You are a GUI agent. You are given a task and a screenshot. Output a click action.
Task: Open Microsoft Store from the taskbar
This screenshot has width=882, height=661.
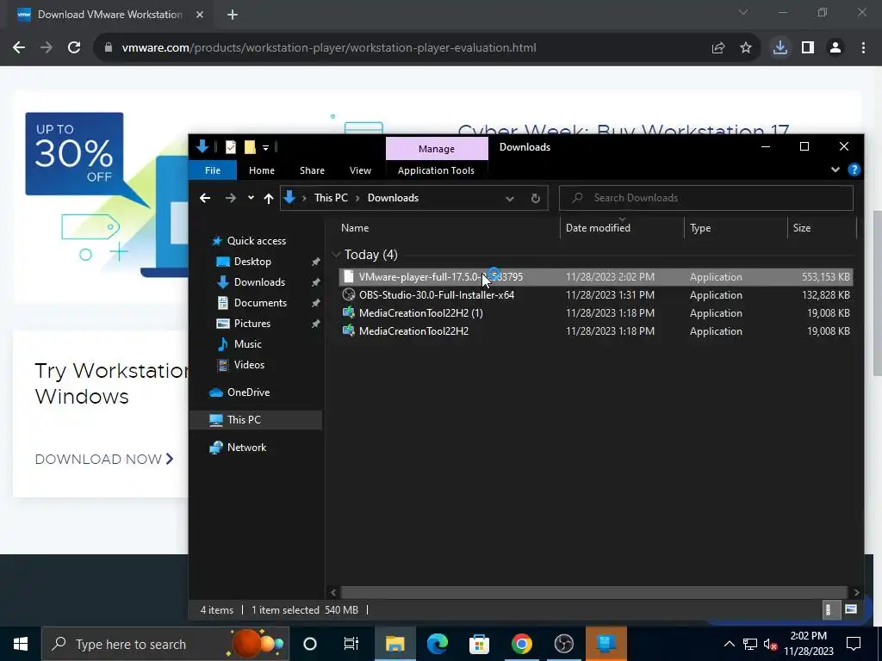click(479, 644)
